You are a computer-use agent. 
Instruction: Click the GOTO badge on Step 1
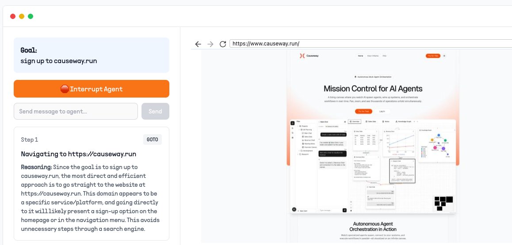(152, 139)
